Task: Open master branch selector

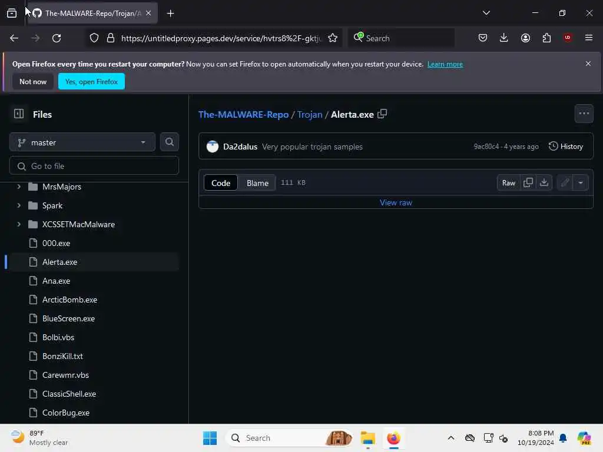Action: click(82, 142)
